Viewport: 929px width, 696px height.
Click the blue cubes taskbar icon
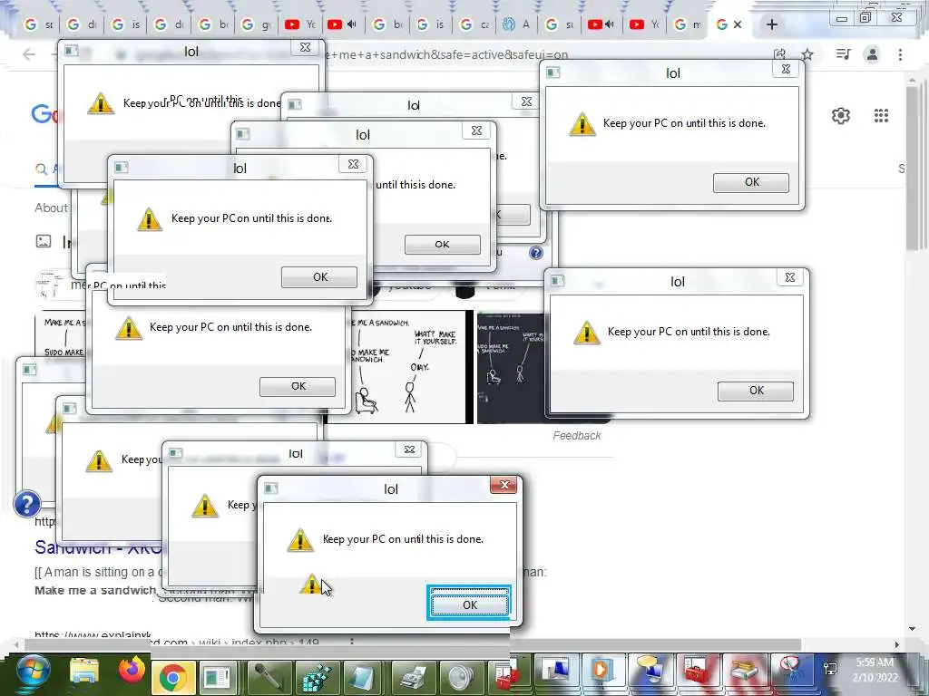pyautogui.click(x=317, y=676)
